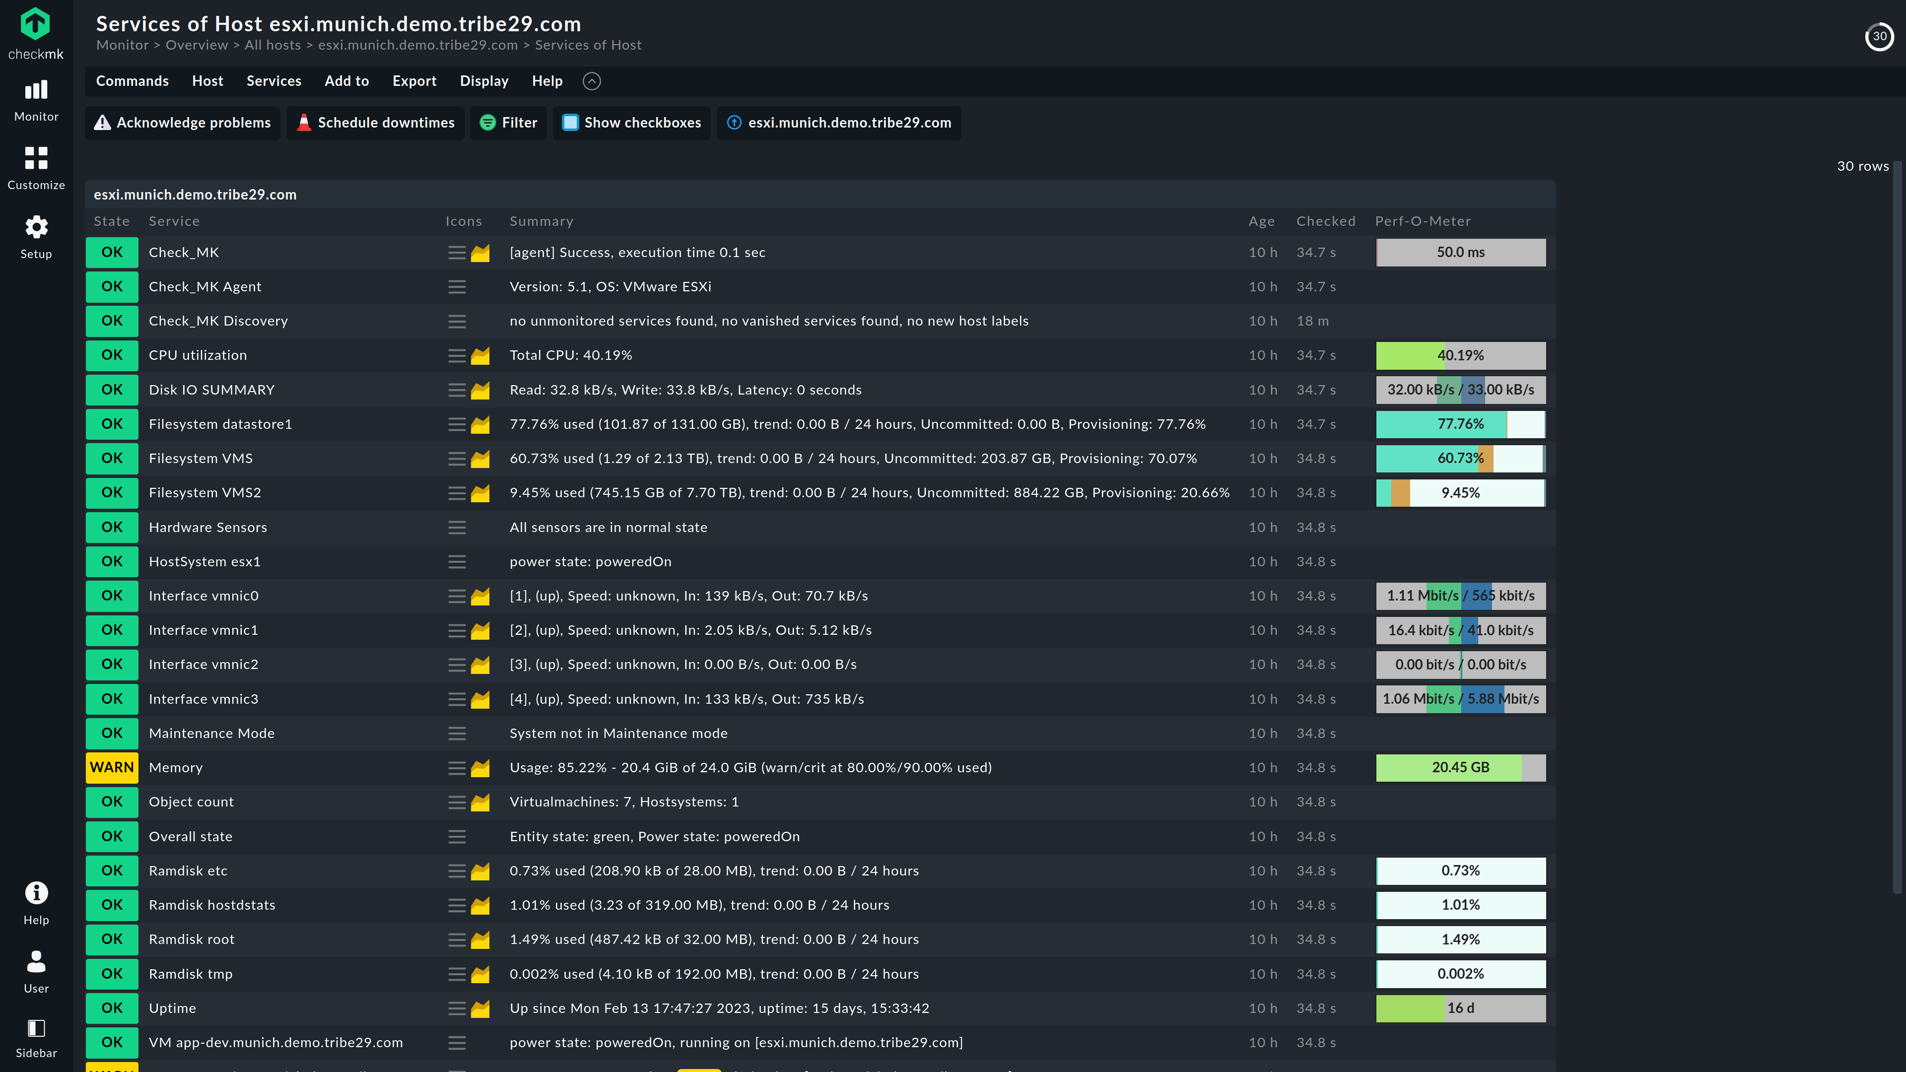Open graph icon for Interface vmnic3

(x=481, y=699)
